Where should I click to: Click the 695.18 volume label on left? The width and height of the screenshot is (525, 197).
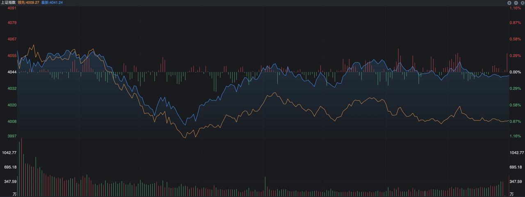pos(10,167)
